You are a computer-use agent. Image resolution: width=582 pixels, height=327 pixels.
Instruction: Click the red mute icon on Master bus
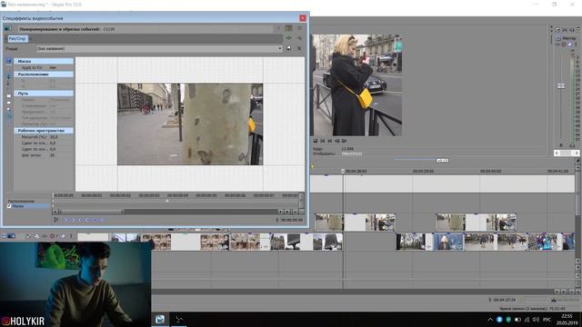[564, 45]
